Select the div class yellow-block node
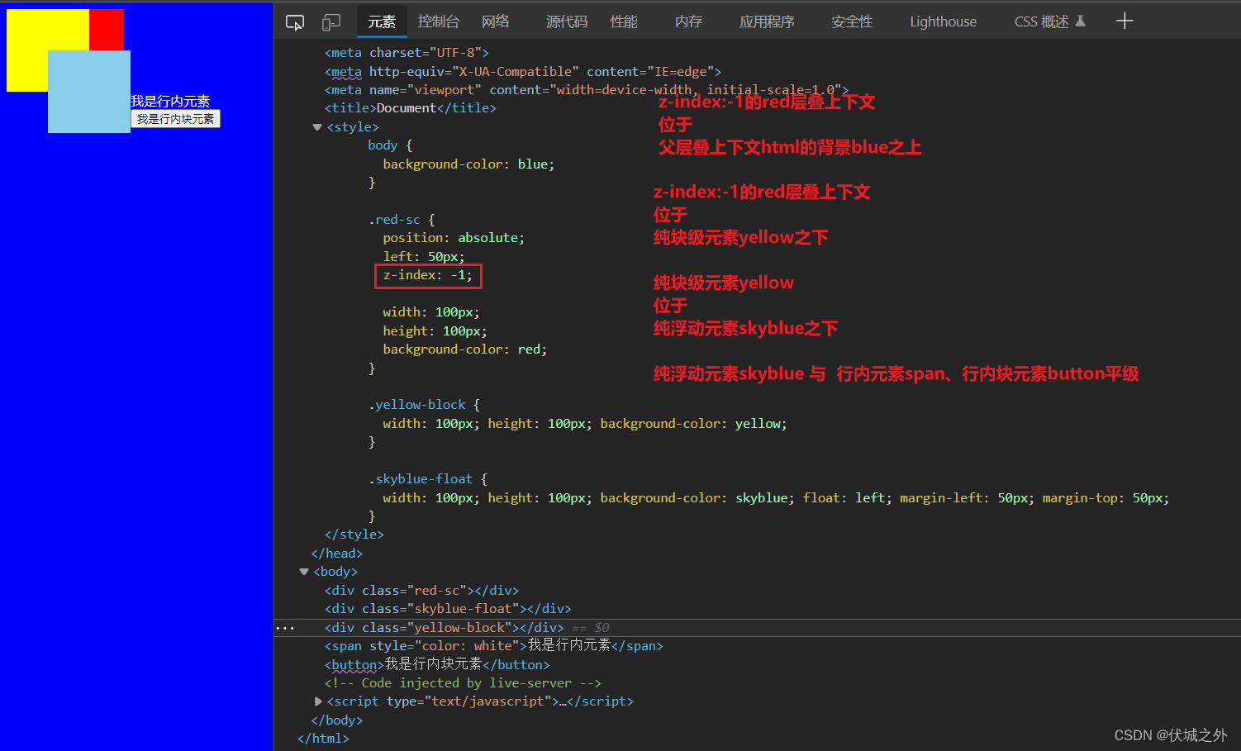The image size is (1241, 751). coord(444,628)
